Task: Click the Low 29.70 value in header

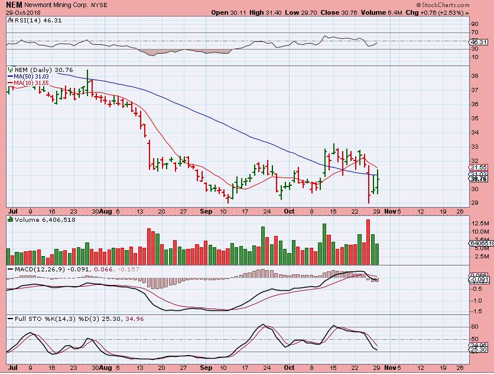Action: coord(301,12)
